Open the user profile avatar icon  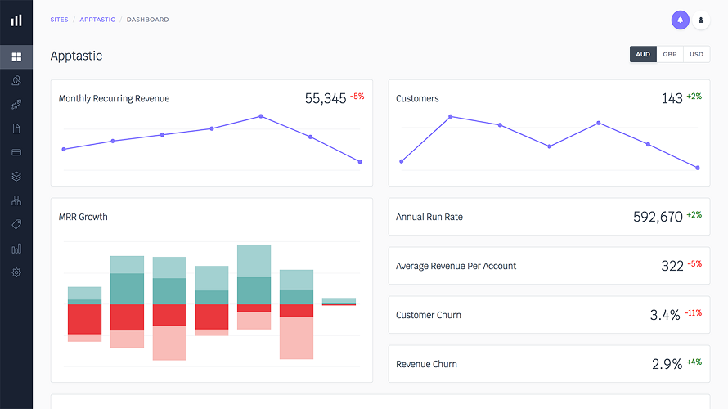701,20
